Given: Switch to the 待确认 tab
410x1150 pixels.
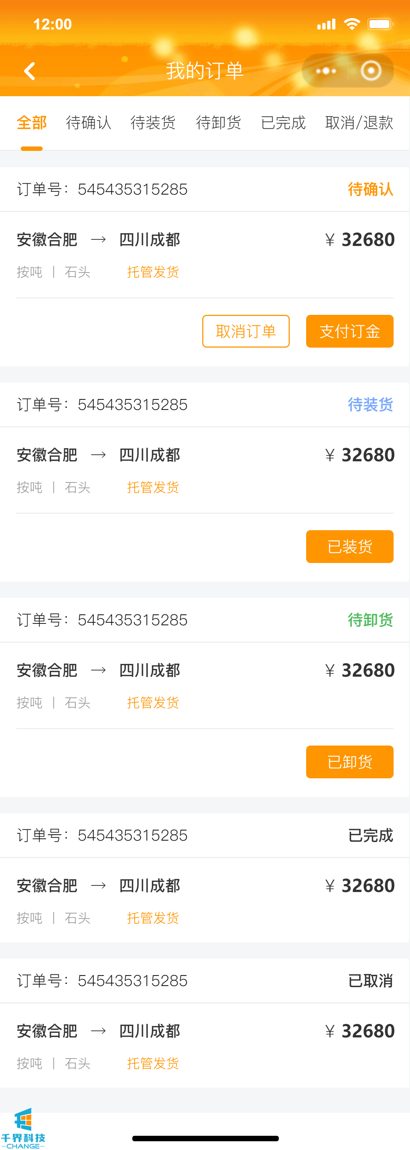Looking at the screenshot, I should point(89,122).
